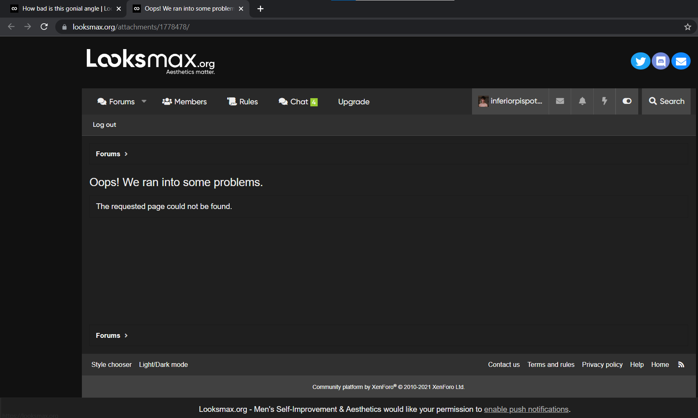Click the Log out link
This screenshot has height=418, width=698.
click(x=104, y=125)
